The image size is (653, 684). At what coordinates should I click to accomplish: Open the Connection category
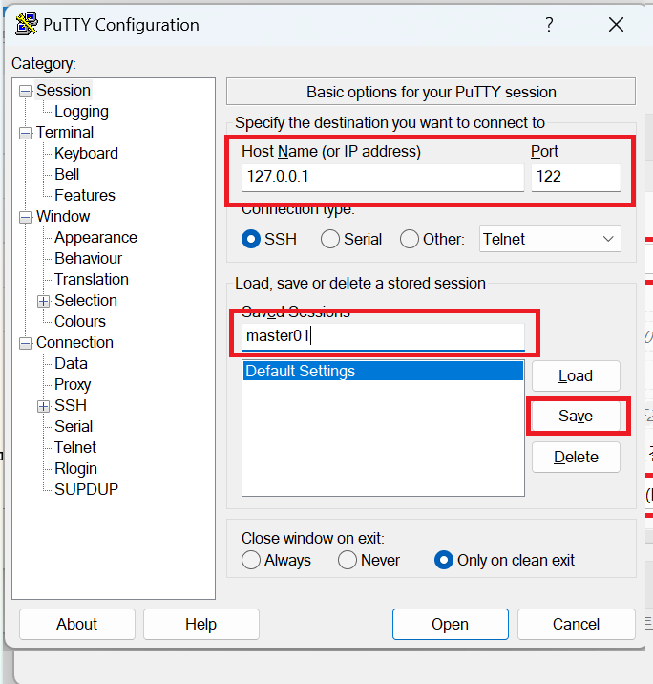(x=74, y=342)
